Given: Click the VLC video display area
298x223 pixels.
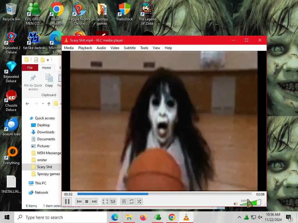Looking at the screenshot, I should pos(164,121).
